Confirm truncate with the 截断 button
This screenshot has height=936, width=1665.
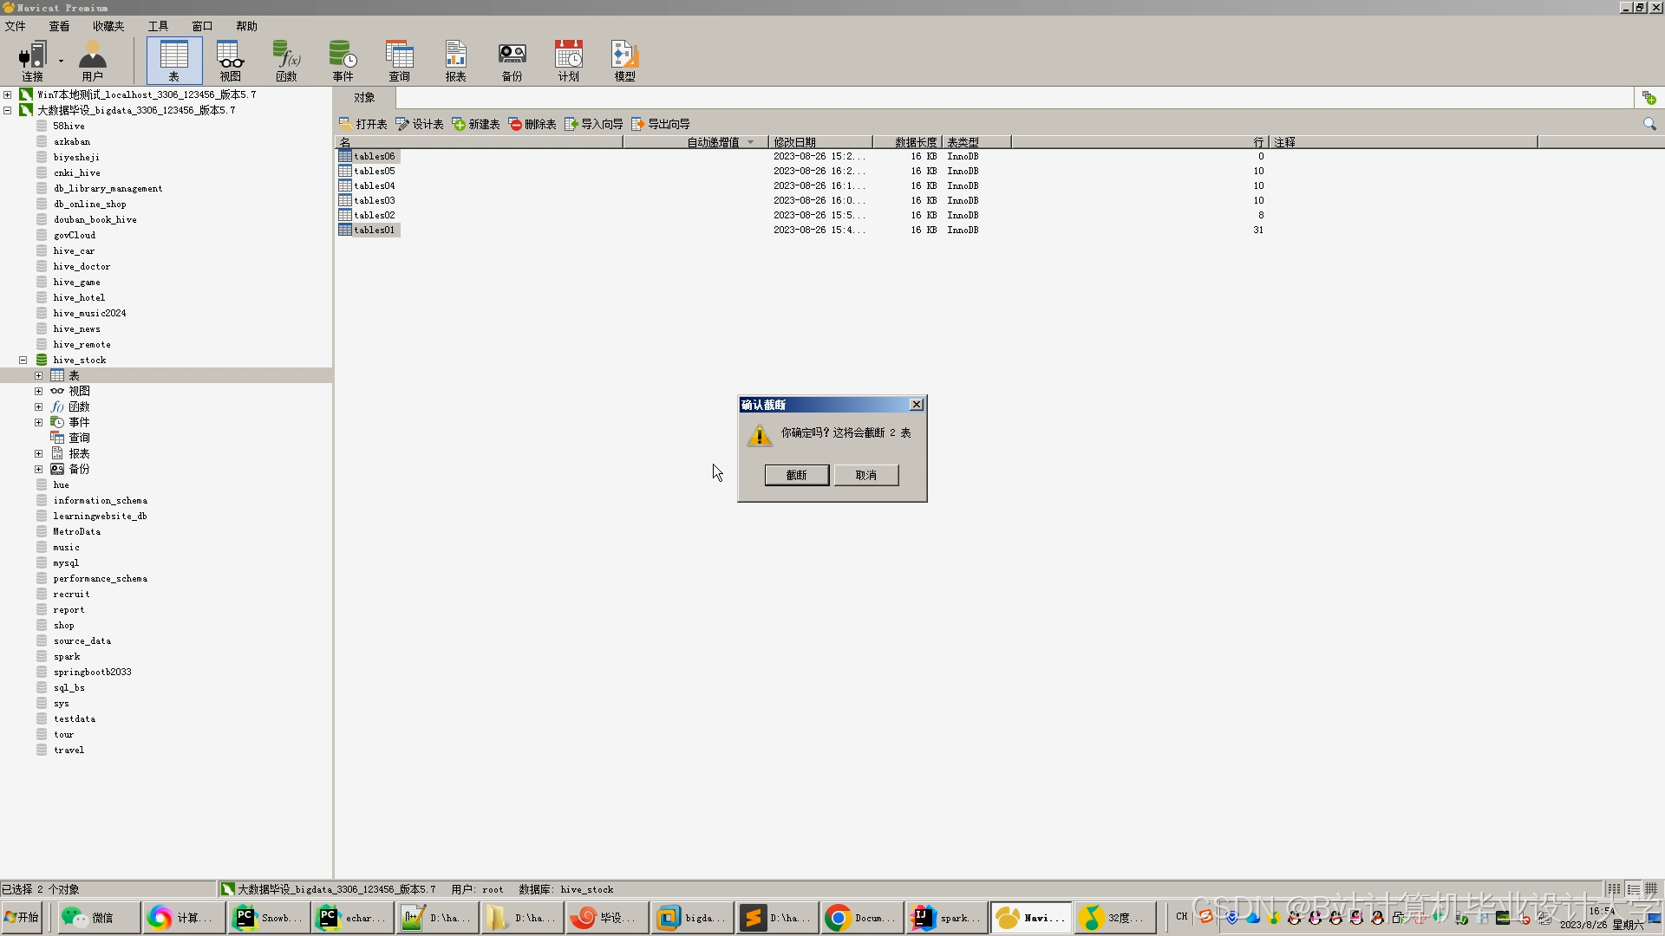pos(796,475)
